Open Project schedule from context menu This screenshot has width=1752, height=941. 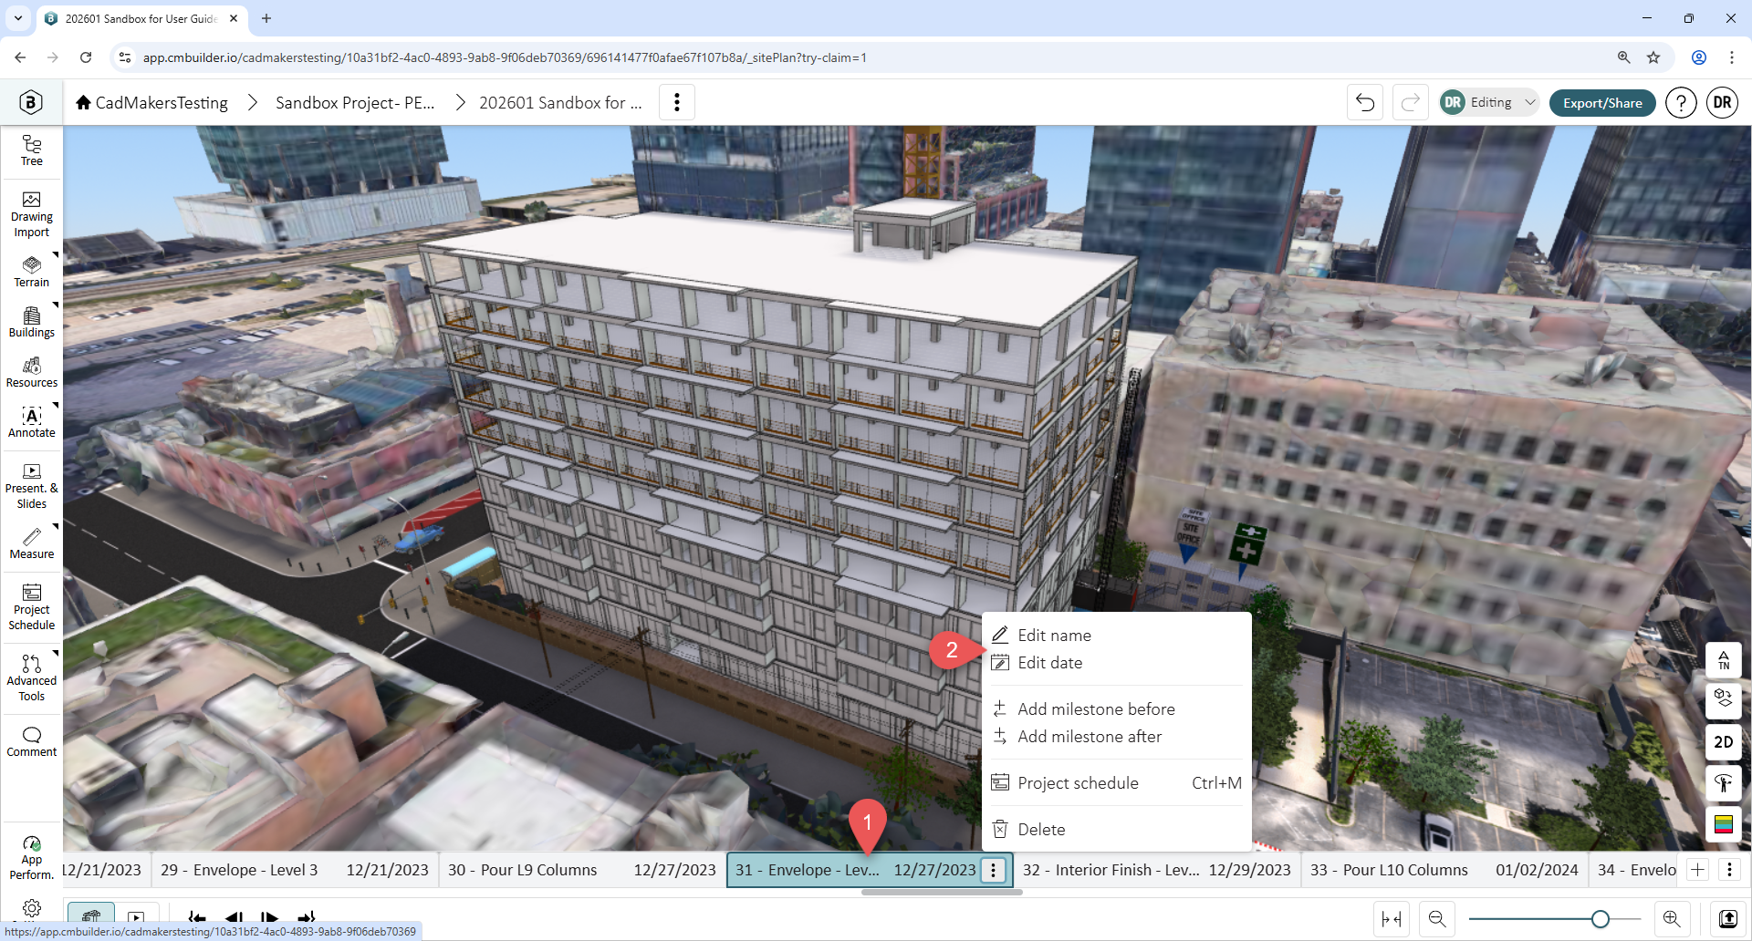[1116, 783]
